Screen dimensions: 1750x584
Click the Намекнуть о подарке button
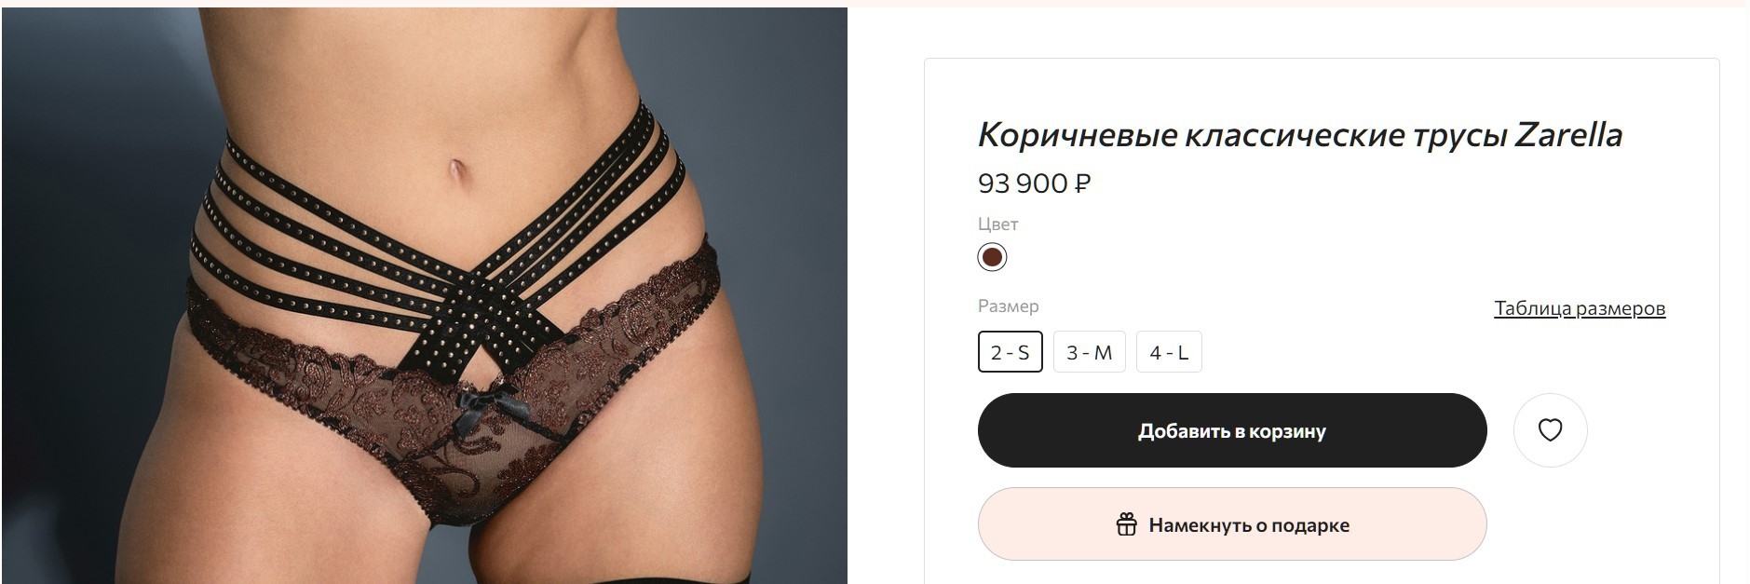[1232, 524]
